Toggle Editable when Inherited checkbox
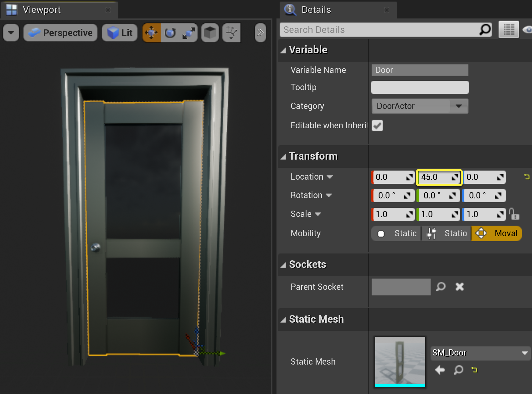Screen dimensions: 532x394 377,125
